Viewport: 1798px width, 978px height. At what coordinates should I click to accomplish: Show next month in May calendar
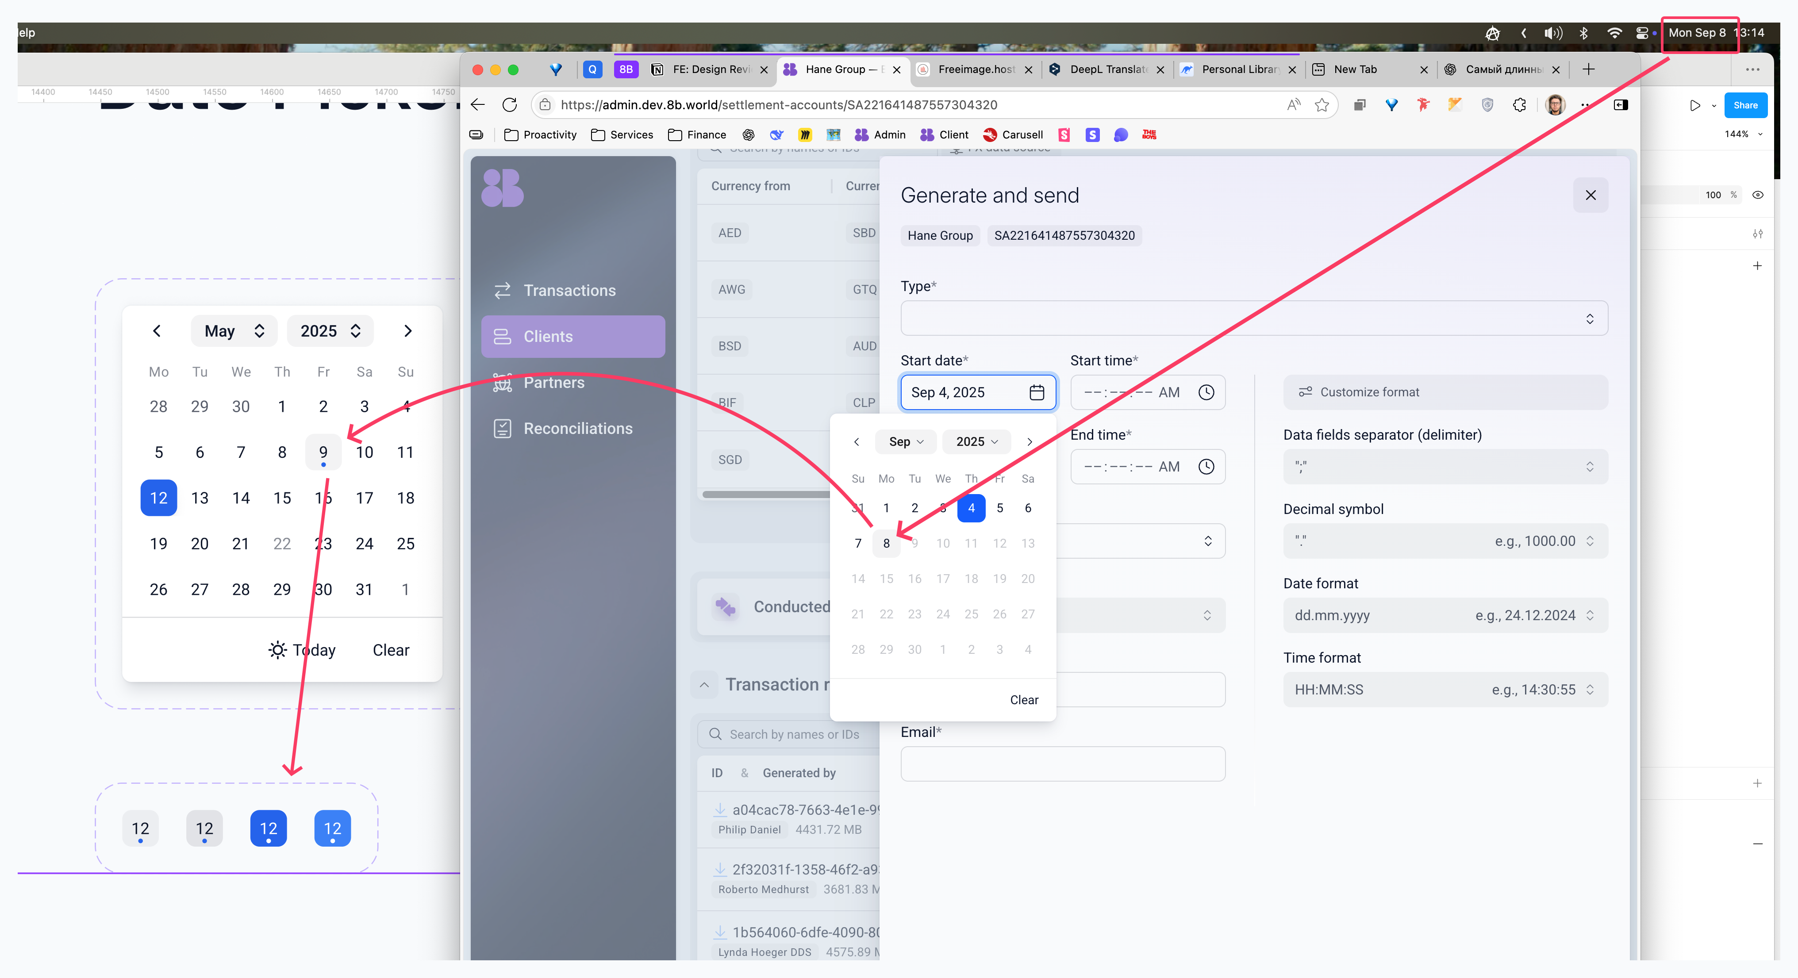408,331
